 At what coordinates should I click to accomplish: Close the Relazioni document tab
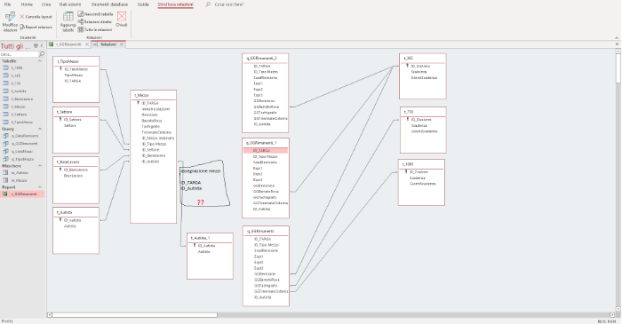[x=122, y=44]
